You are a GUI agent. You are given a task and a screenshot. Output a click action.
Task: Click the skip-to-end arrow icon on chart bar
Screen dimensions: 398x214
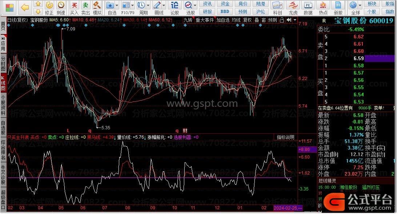(x=289, y=20)
